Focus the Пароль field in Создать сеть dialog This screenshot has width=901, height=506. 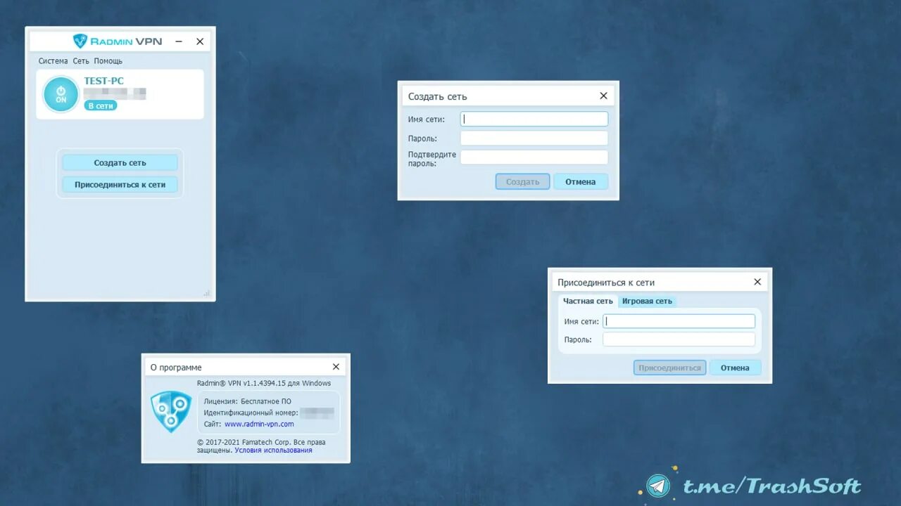[534, 138]
